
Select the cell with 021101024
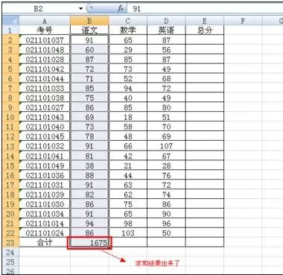coord(45,233)
